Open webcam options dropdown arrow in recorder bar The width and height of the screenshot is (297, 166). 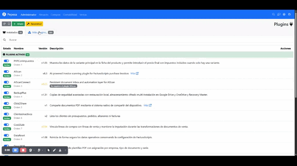[x=34, y=150]
